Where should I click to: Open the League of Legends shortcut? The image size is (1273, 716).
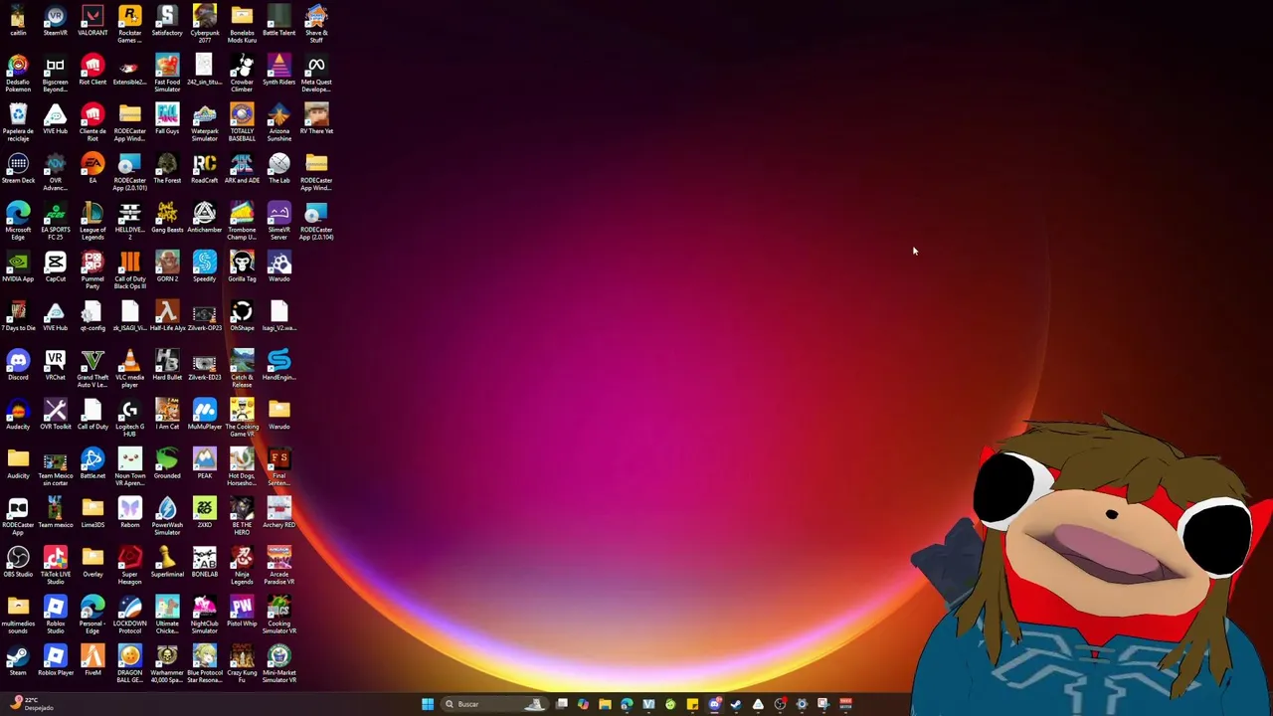tap(92, 222)
